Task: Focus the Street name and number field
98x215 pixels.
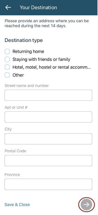Action: tap(48, 95)
